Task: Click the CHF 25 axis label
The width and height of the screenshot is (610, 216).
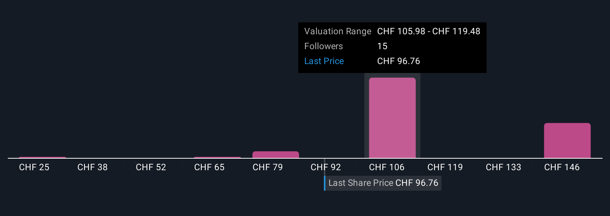Action: (34, 167)
